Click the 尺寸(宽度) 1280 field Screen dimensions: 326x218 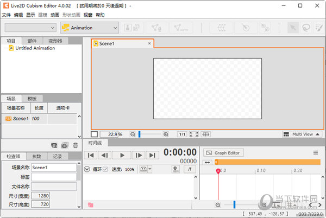tap(41, 196)
